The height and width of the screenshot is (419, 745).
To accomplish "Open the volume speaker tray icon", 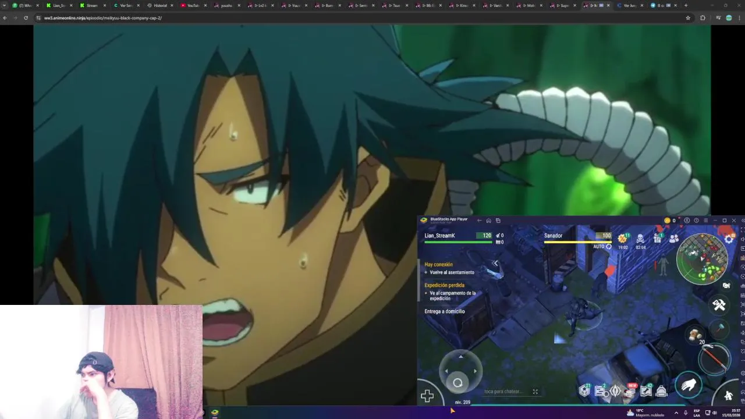I will [x=715, y=413].
